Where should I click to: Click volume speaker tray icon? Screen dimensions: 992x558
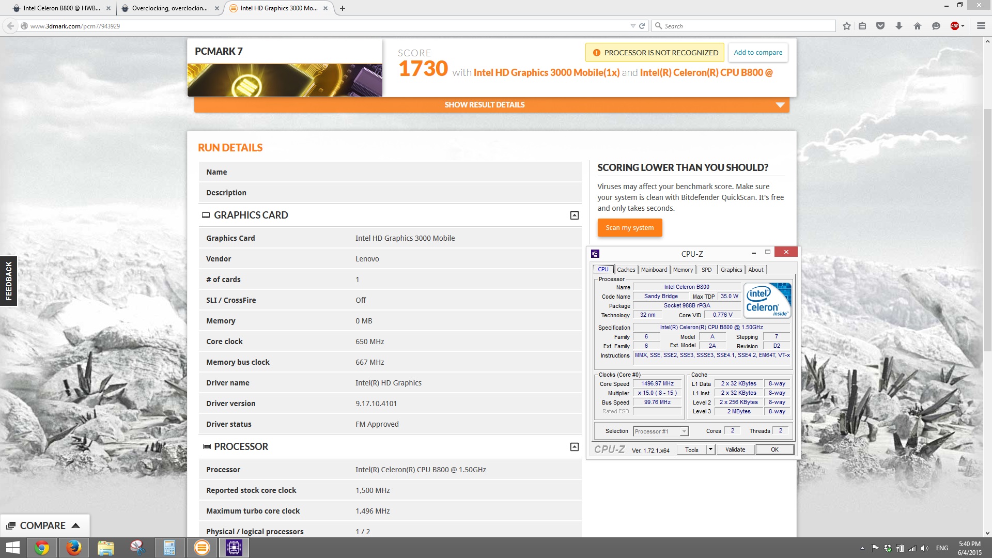(x=925, y=548)
